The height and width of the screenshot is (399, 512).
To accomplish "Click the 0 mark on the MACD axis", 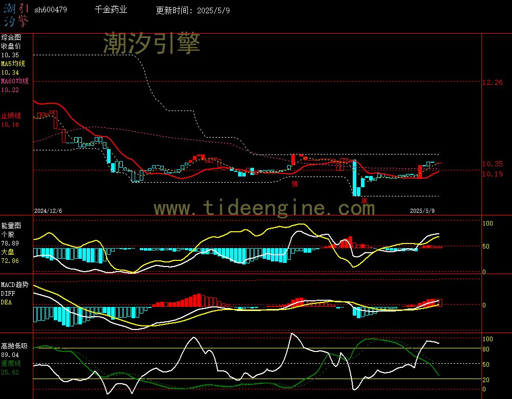I will pos(484,305).
